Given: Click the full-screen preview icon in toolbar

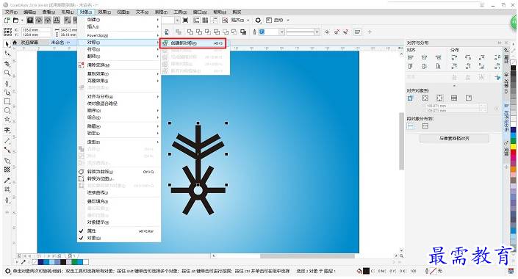Looking at the screenshot, I should (x=185, y=20).
